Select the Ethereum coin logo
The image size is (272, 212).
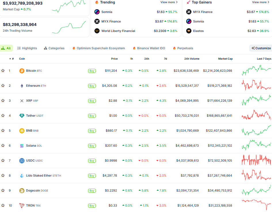22,86
